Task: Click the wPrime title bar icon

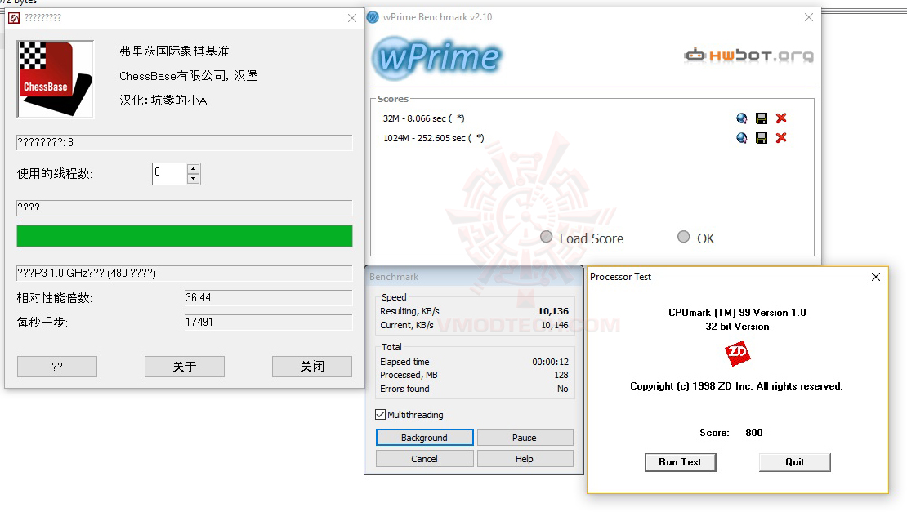Action: coord(373,17)
